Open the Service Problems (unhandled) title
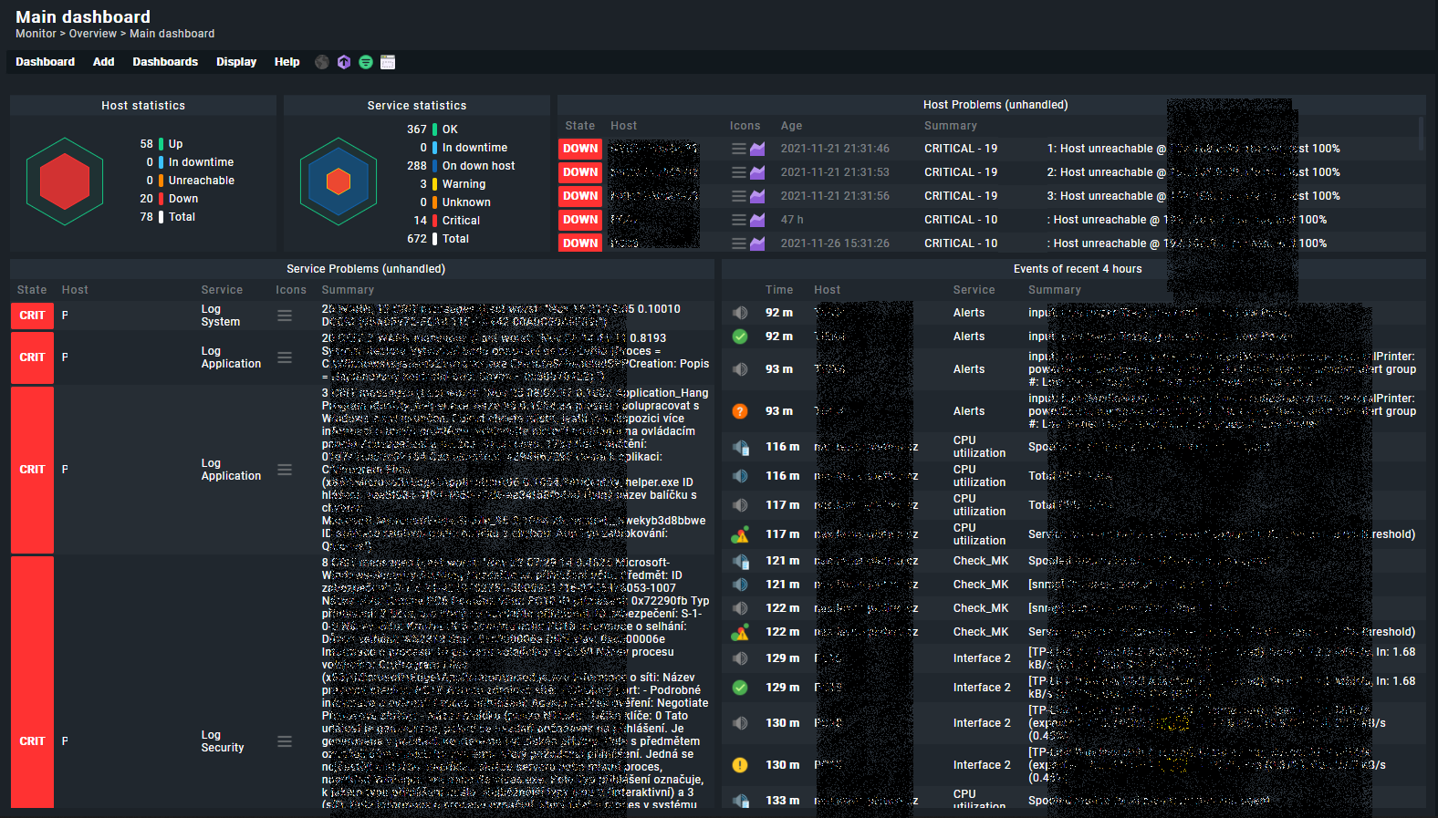This screenshot has height=818, width=1438. tap(366, 269)
